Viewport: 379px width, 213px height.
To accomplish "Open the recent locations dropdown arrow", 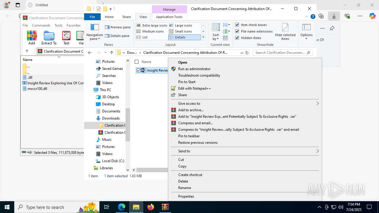I will 105,53.
